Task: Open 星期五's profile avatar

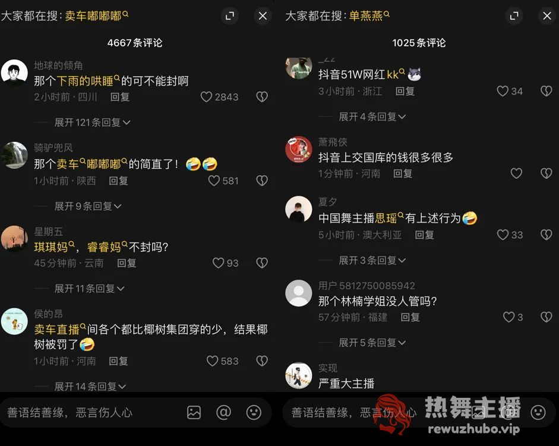Action: [14, 239]
